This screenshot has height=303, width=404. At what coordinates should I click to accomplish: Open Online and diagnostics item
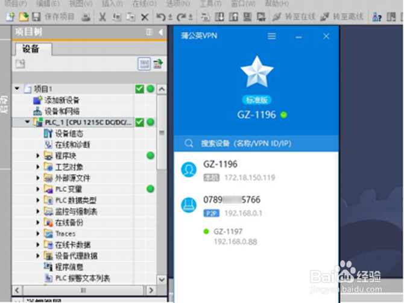(x=68, y=145)
